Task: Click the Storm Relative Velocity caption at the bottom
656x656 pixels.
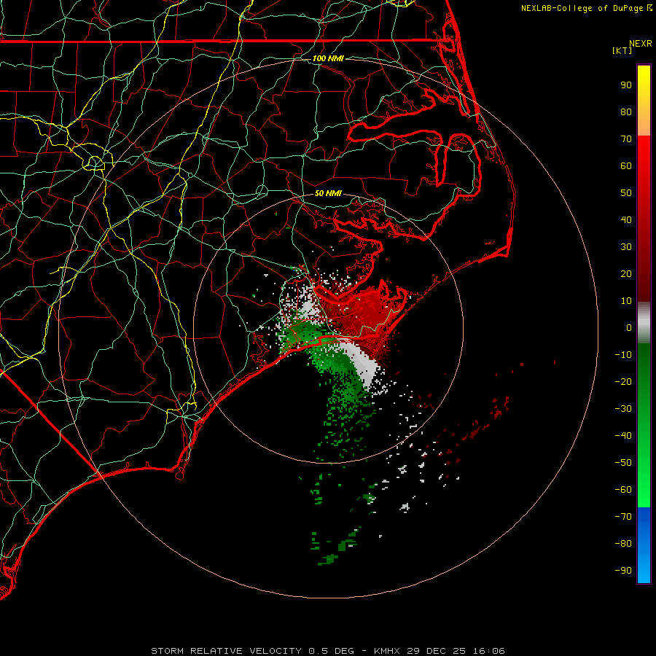Action: 327,651
